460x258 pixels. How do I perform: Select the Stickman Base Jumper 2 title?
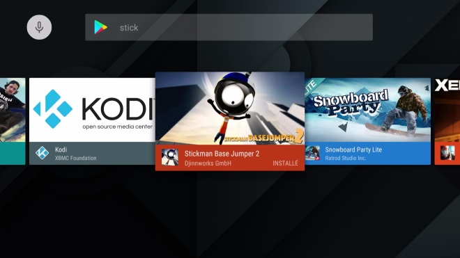click(x=222, y=154)
